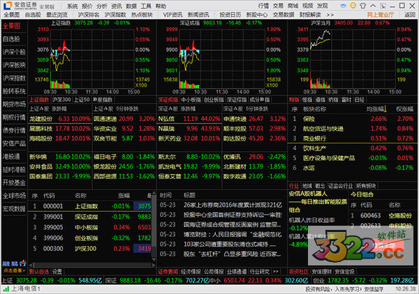
Task: Open the 热点板块 toolbar item
Action: click(142, 15)
